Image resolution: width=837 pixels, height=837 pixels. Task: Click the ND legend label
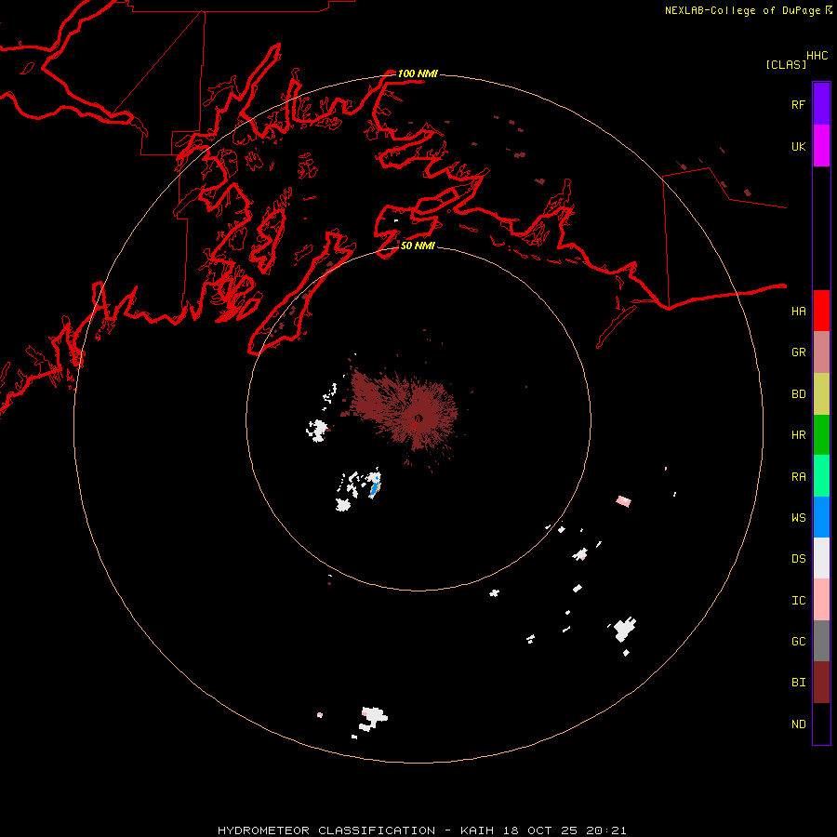click(798, 724)
